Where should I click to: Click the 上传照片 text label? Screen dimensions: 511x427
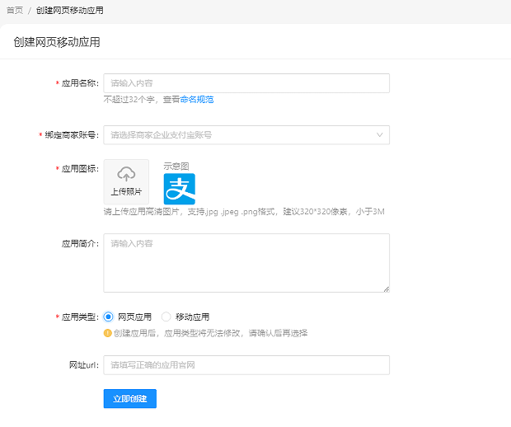126,192
